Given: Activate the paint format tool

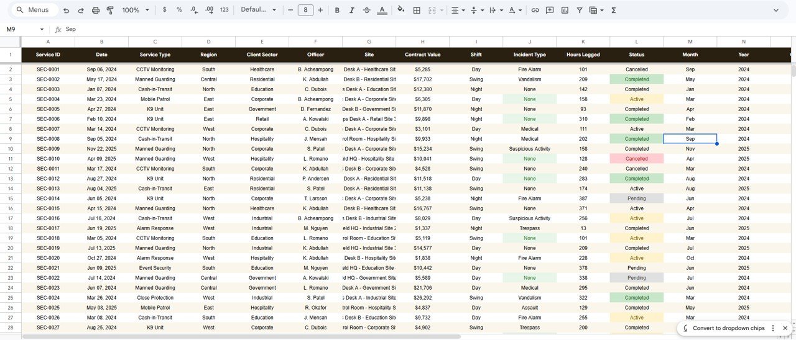Looking at the screenshot, I should tap(111, 10).
